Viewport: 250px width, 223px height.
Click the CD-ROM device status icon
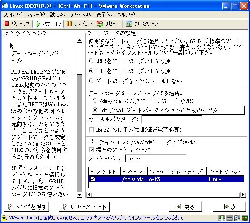coord(237,218)
